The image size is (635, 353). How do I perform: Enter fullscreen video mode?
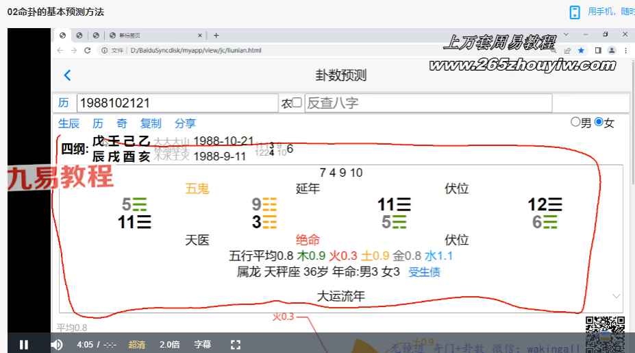236,345
